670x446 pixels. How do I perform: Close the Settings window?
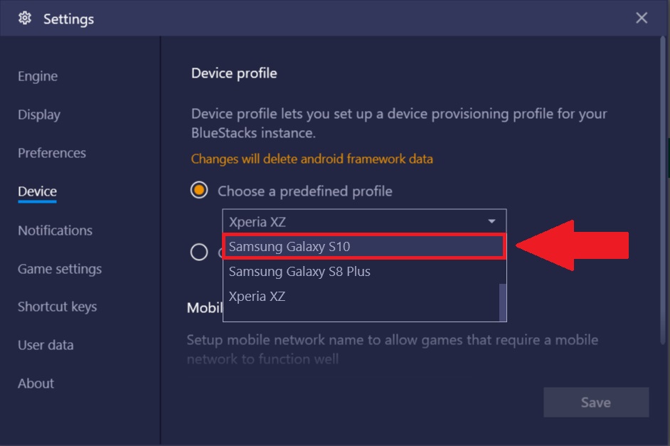point(642,18)
